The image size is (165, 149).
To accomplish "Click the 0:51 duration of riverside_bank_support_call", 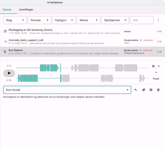I will tap(160, 42).
